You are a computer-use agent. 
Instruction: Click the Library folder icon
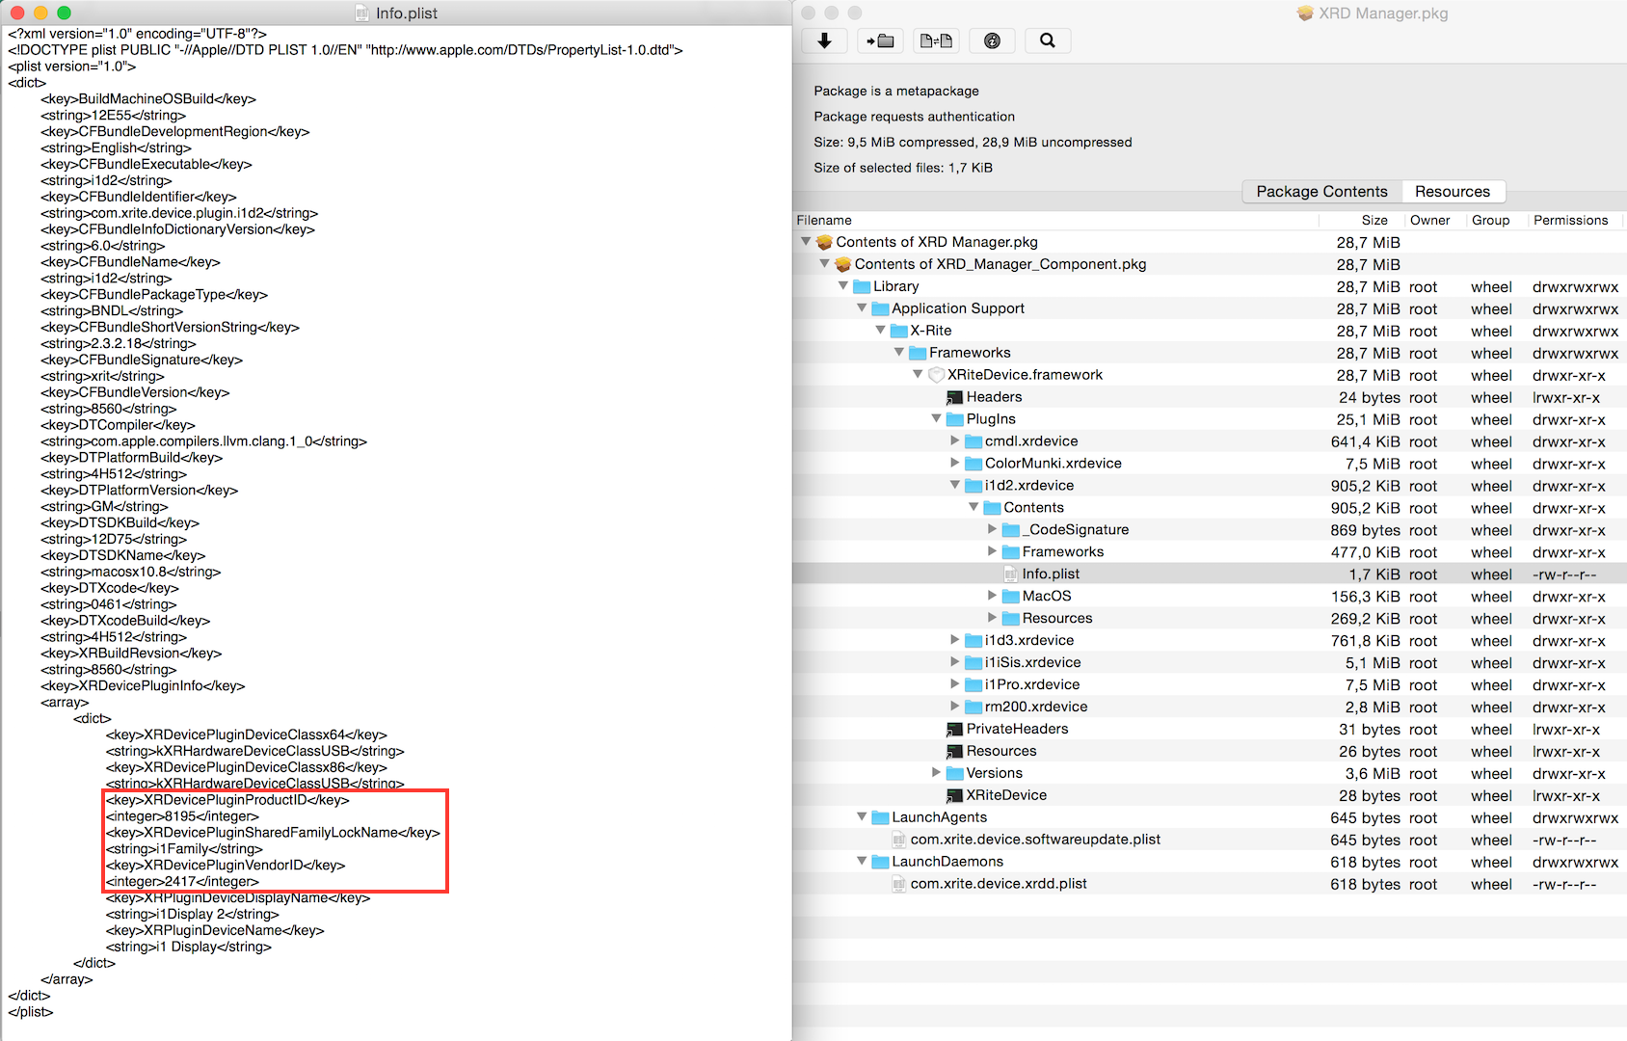point(862,286)
